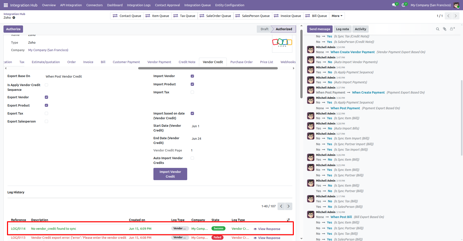The height and width of the screenshot is (241, 463).
Task: Set the status to Draft
Action: (x=264, y=29)
